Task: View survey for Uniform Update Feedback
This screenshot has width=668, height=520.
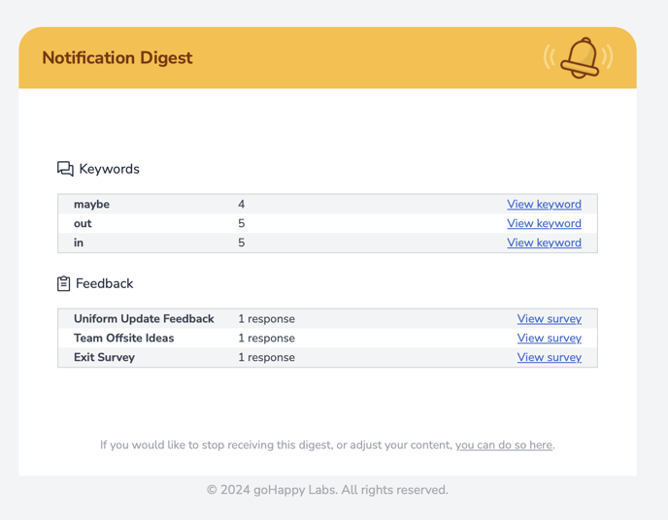Action: tap(550, 319)
